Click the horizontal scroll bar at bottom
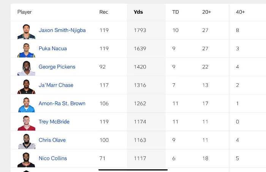Screen dimensions: 266x172 click(x=133, y=170)
